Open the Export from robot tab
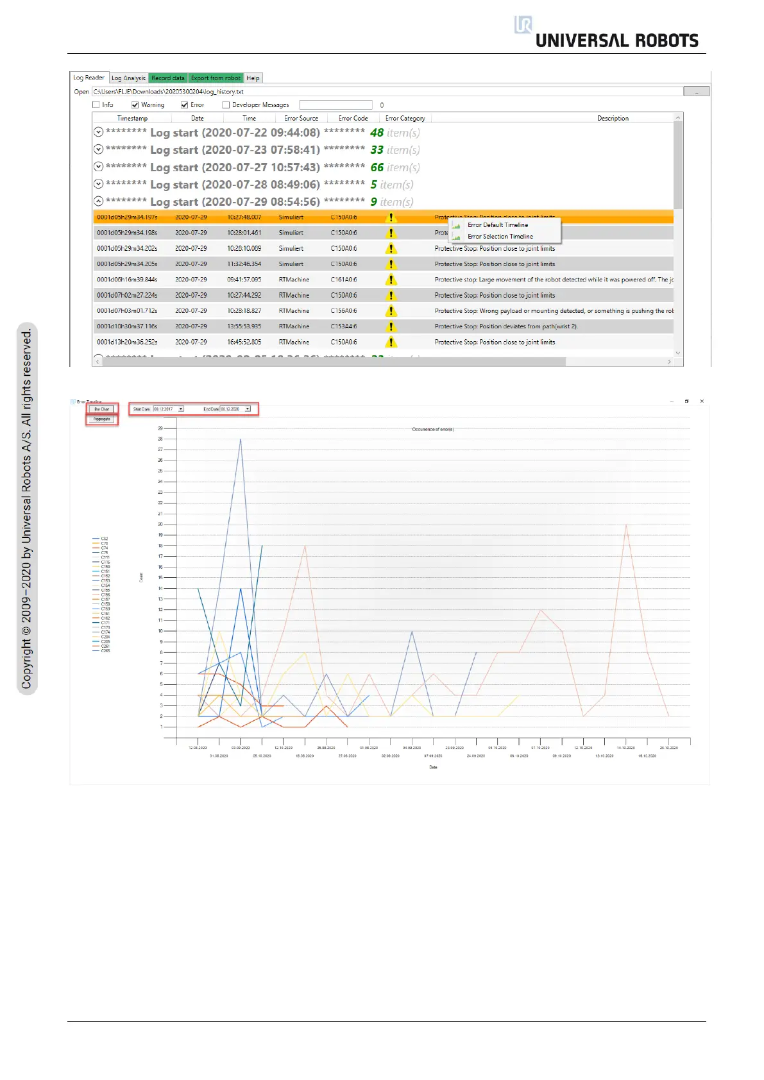 (x=216, y=78)
